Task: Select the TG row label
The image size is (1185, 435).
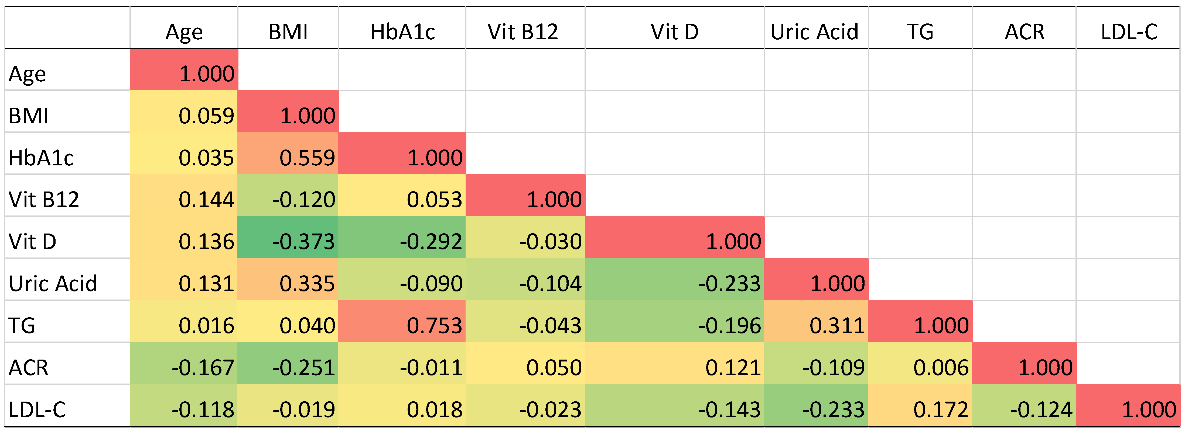Action: pos(22,326)
